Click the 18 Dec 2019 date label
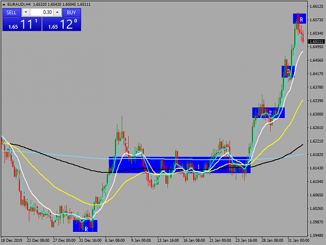 tap(11, 240)
